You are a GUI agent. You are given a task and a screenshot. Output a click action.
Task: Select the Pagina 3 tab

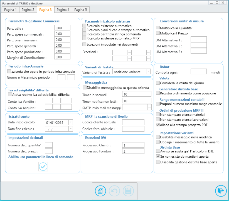pos(45,10)
